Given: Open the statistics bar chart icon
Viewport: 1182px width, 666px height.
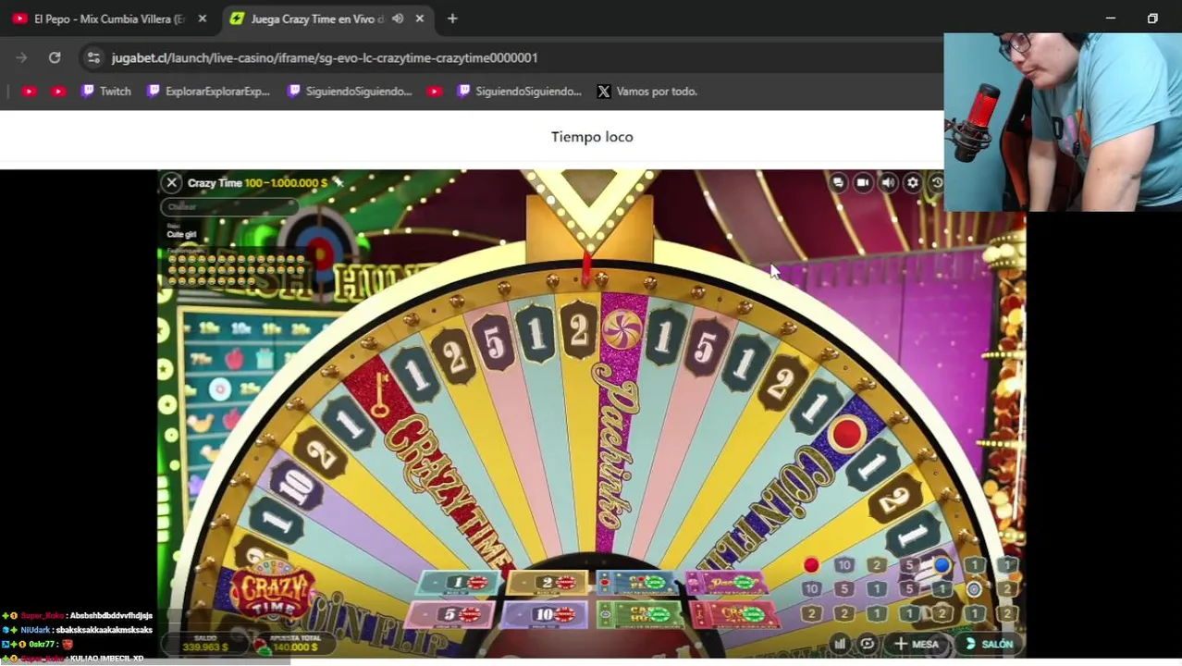Looking at the screenshot, I should click(840, 644).
